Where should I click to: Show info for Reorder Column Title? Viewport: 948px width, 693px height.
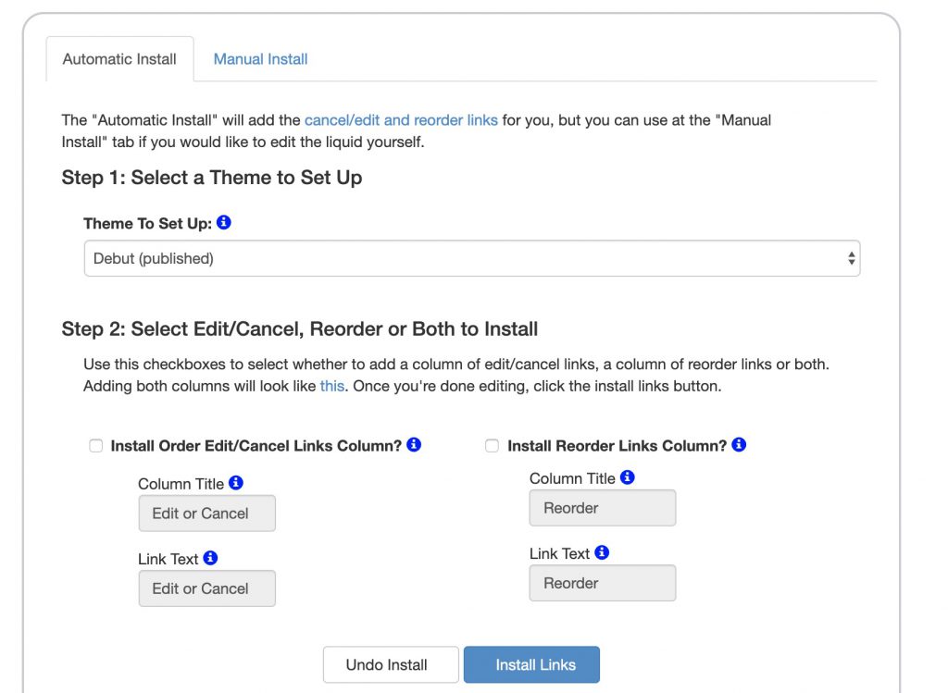click(628, 477)
